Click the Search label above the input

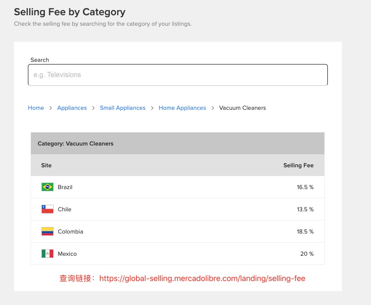(40, 60)
